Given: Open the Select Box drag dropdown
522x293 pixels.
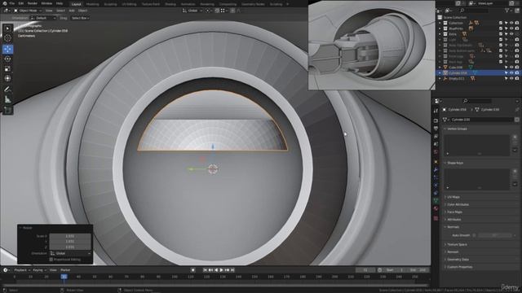Looking at the screenshot, I should (x=80, y=18).
